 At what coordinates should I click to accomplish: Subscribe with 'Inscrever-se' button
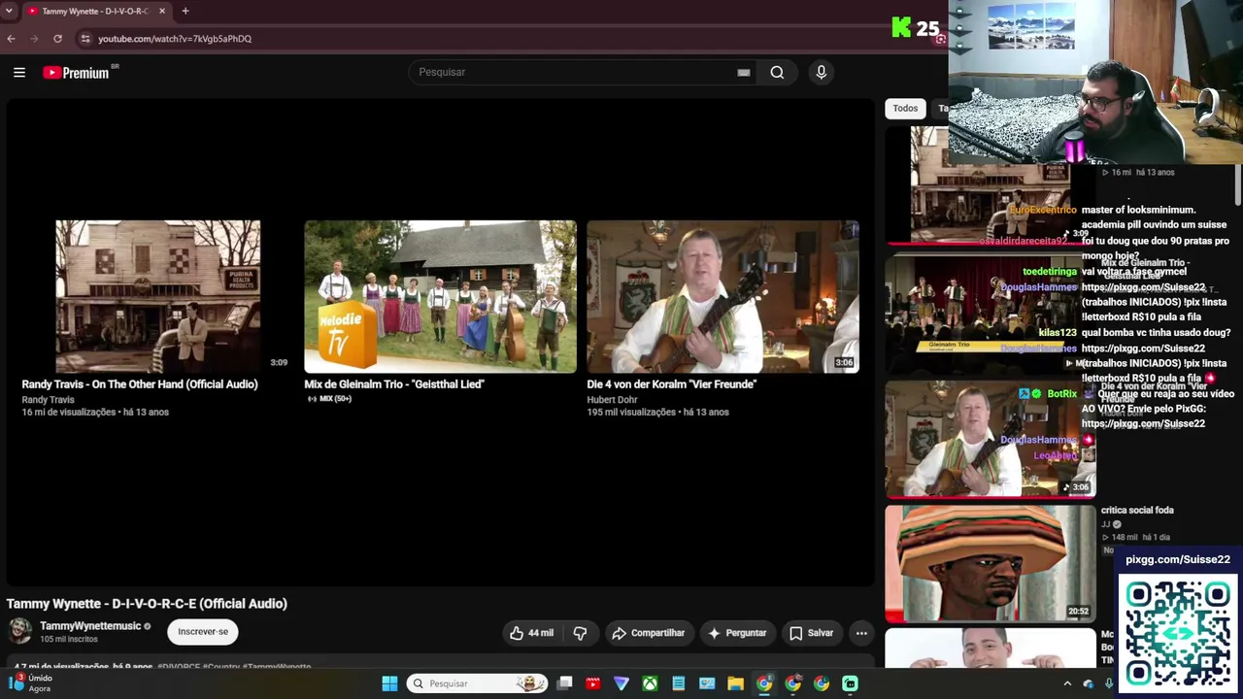pos(203,632)
